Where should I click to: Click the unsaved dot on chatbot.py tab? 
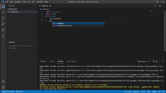50,6
